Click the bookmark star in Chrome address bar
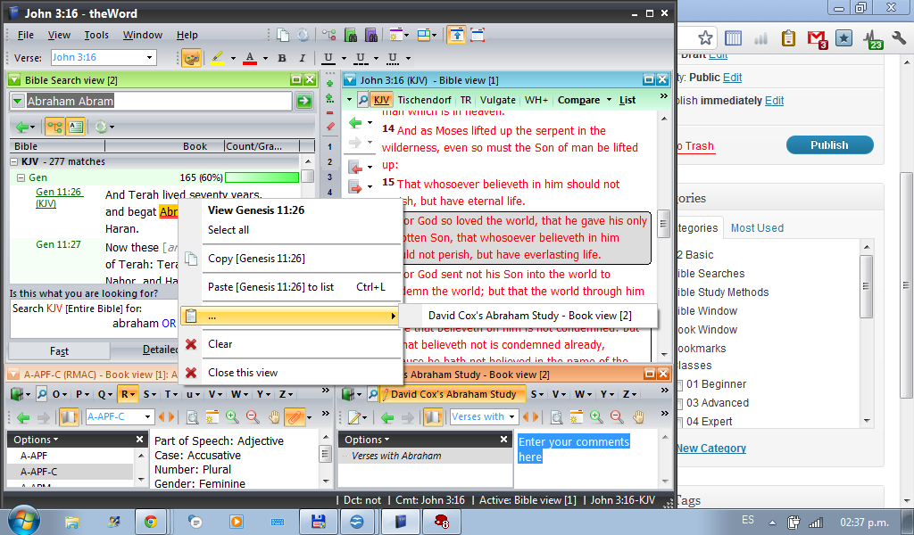This screenshot has width=914, height=535. [705, 38]
